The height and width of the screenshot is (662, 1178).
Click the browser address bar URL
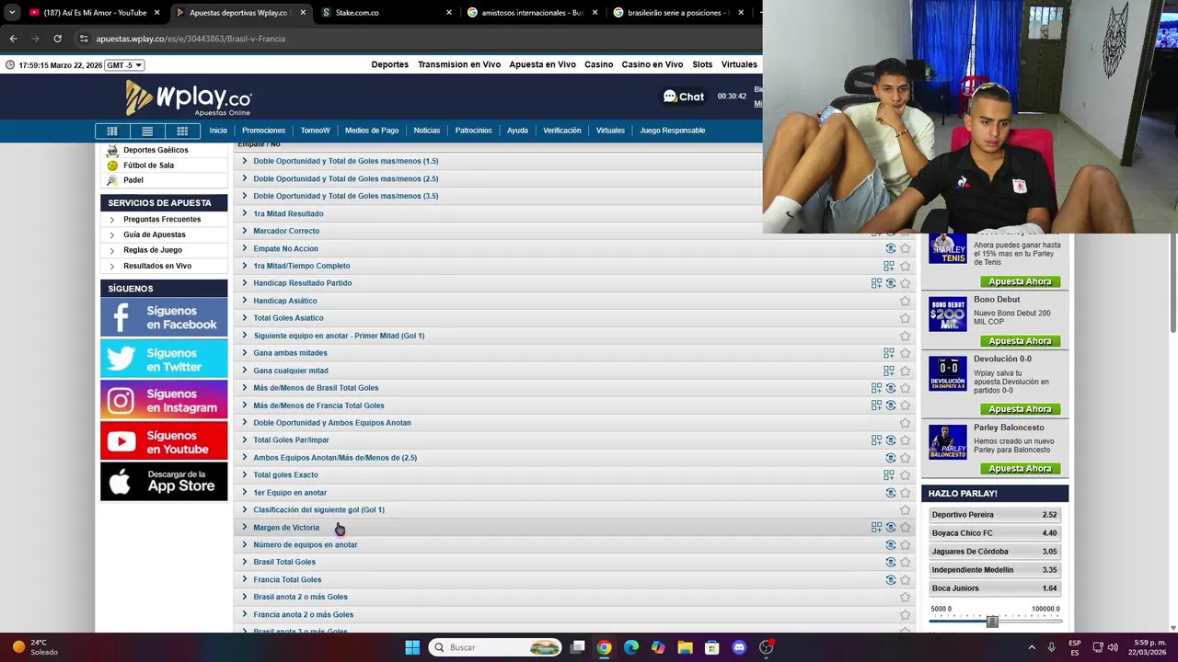[191, 39]
